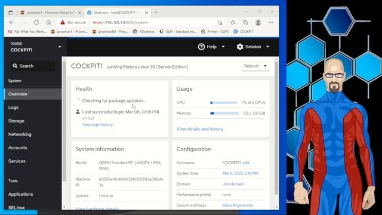382x215 pixels.
Task: Click the Uptime 1 minute value
Action: (106, 196)
